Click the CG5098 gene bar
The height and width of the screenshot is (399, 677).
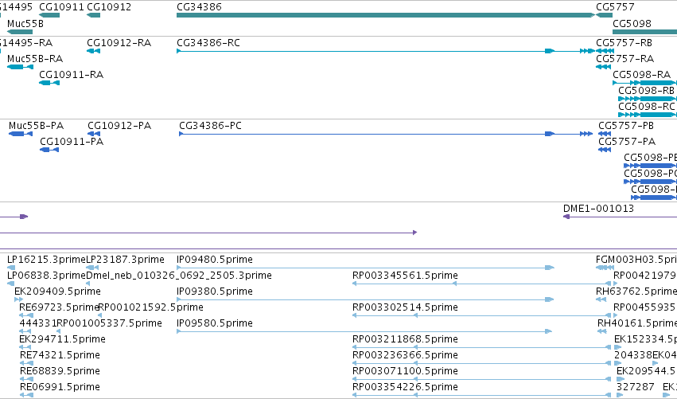point(644,32)
